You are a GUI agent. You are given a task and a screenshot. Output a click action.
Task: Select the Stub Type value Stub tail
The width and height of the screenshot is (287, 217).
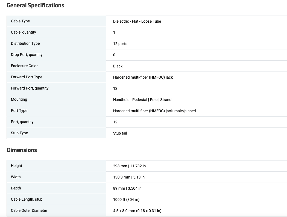(120, 133)
